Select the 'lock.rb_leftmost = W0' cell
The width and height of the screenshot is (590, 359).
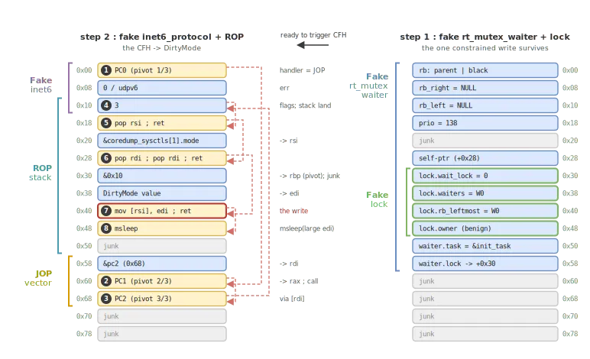pos(485,211)
